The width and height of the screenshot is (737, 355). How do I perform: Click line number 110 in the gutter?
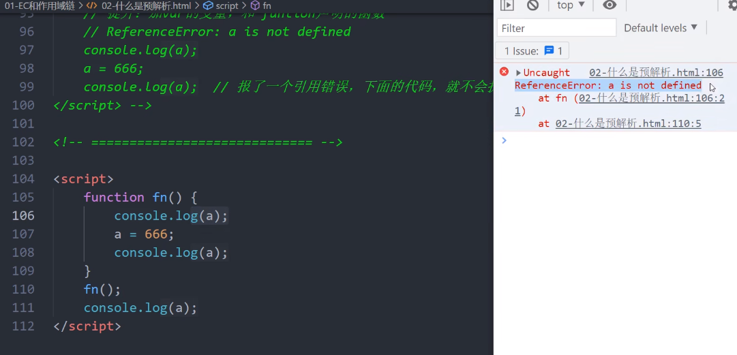pyautogui.click(x=23, y=290)
